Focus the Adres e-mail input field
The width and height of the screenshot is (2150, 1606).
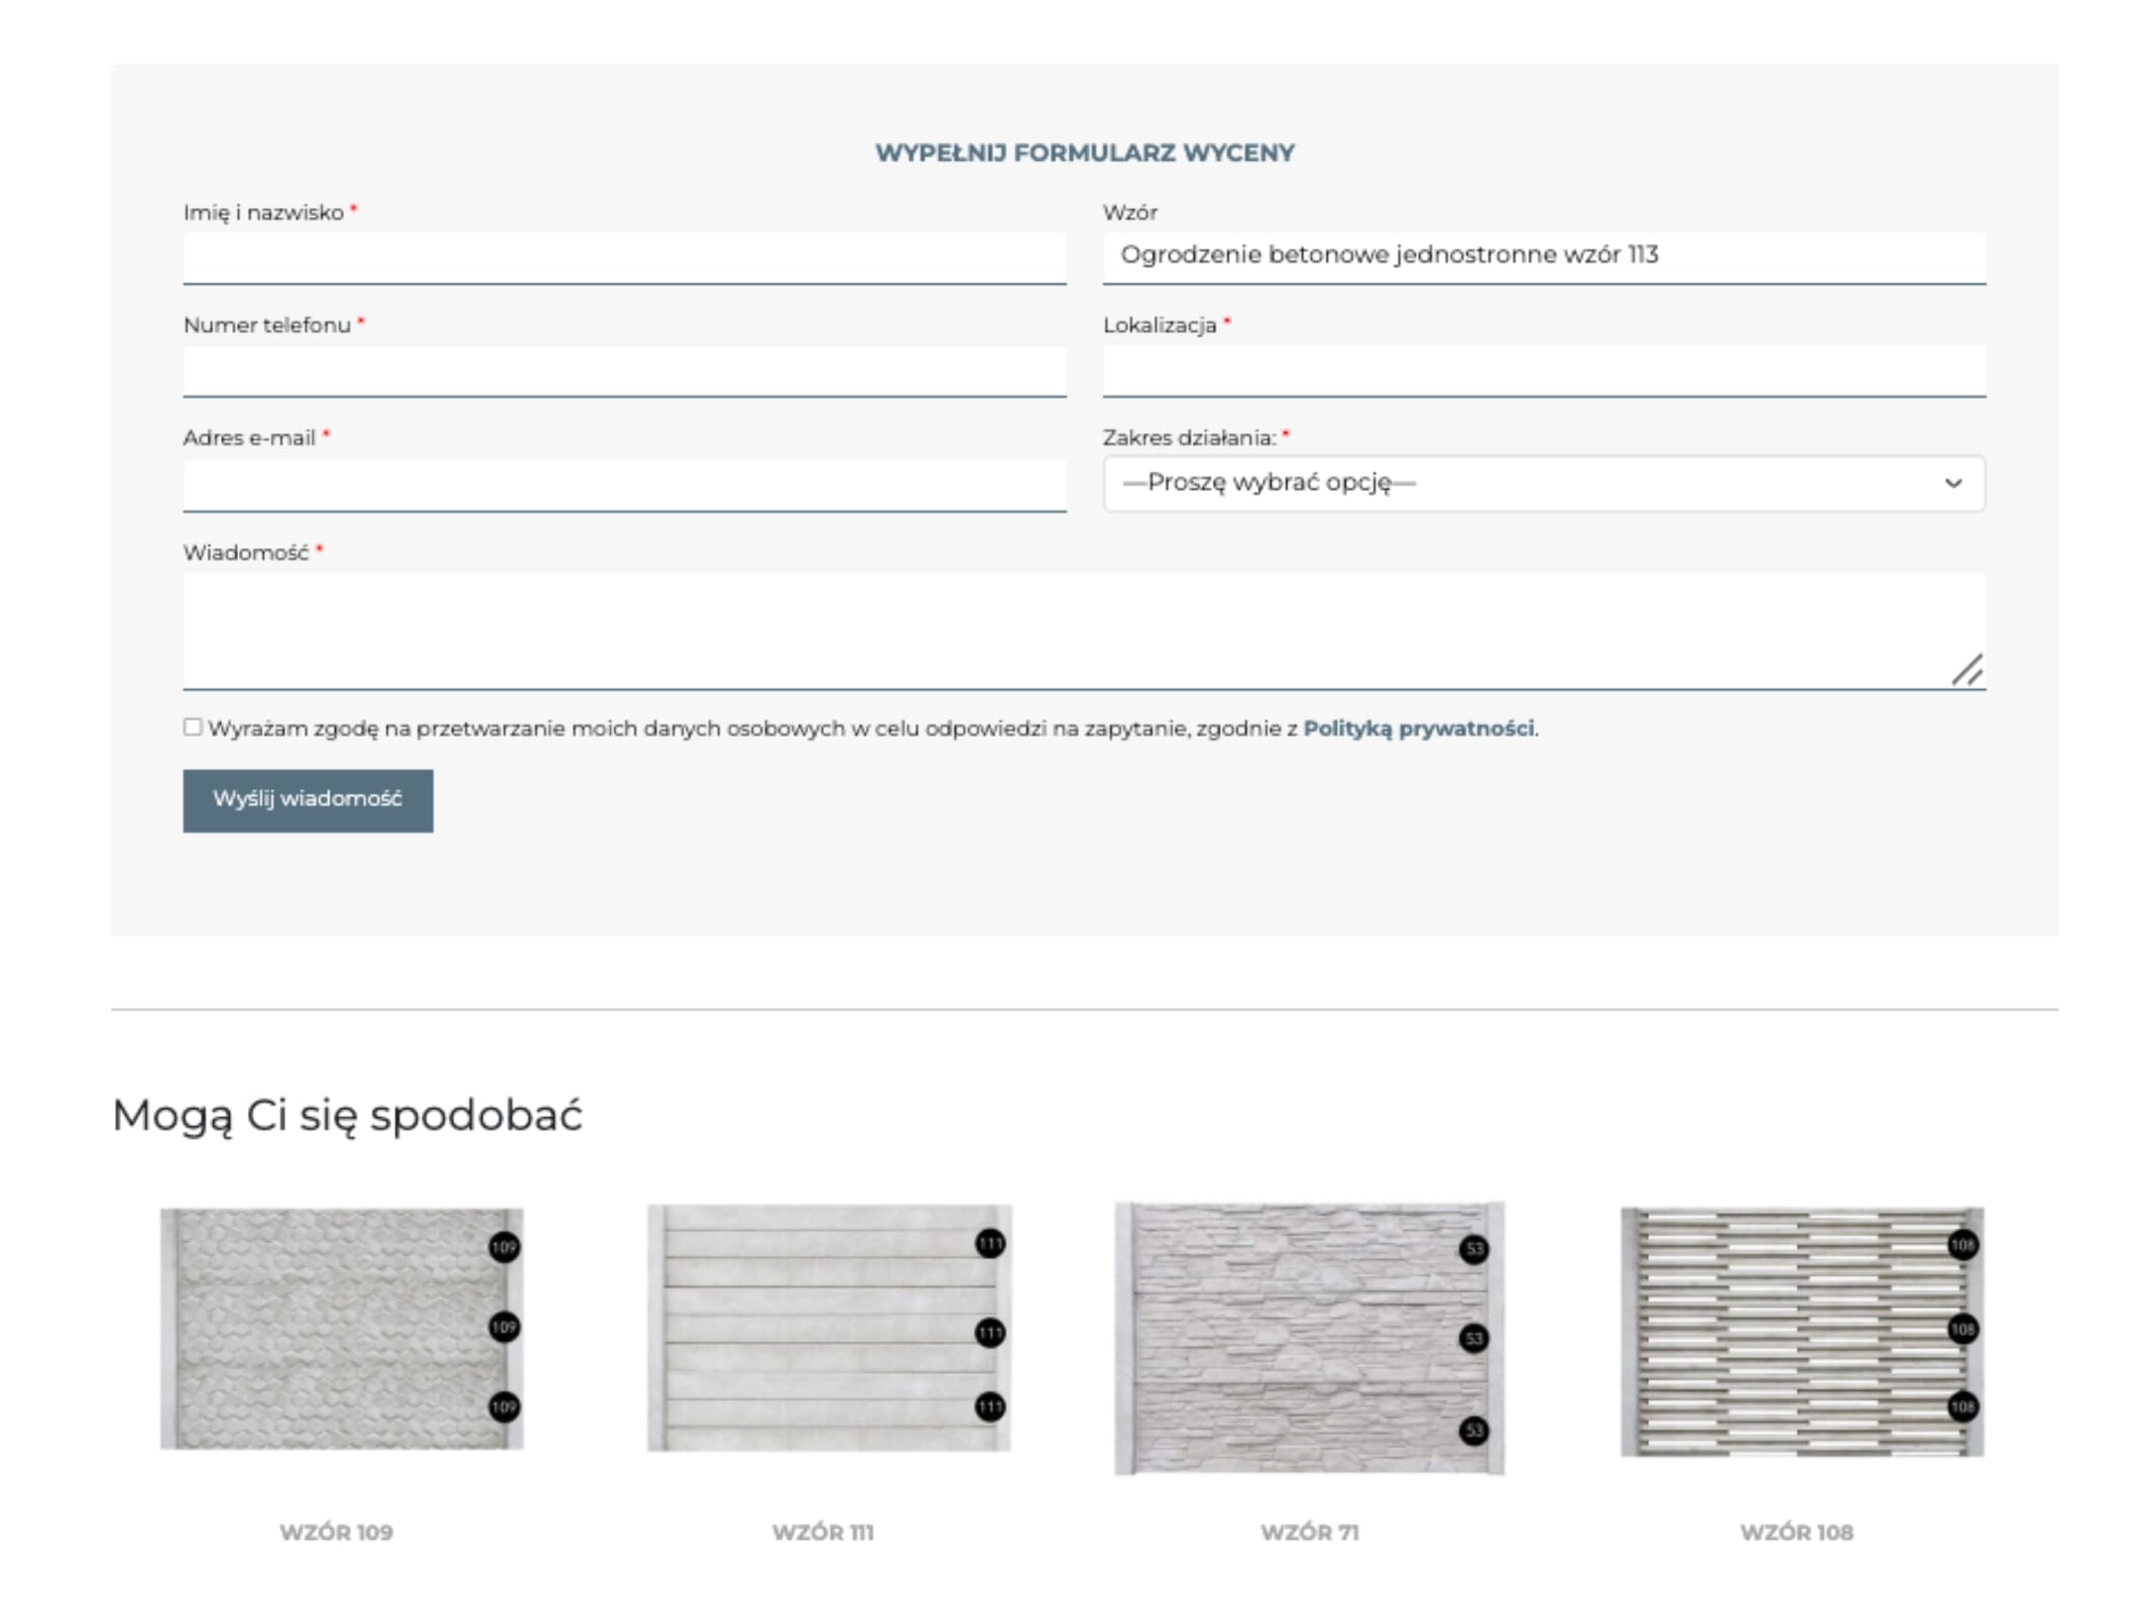(624, 484)
